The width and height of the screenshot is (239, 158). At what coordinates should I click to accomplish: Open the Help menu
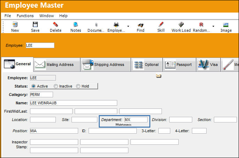point(64,16)
